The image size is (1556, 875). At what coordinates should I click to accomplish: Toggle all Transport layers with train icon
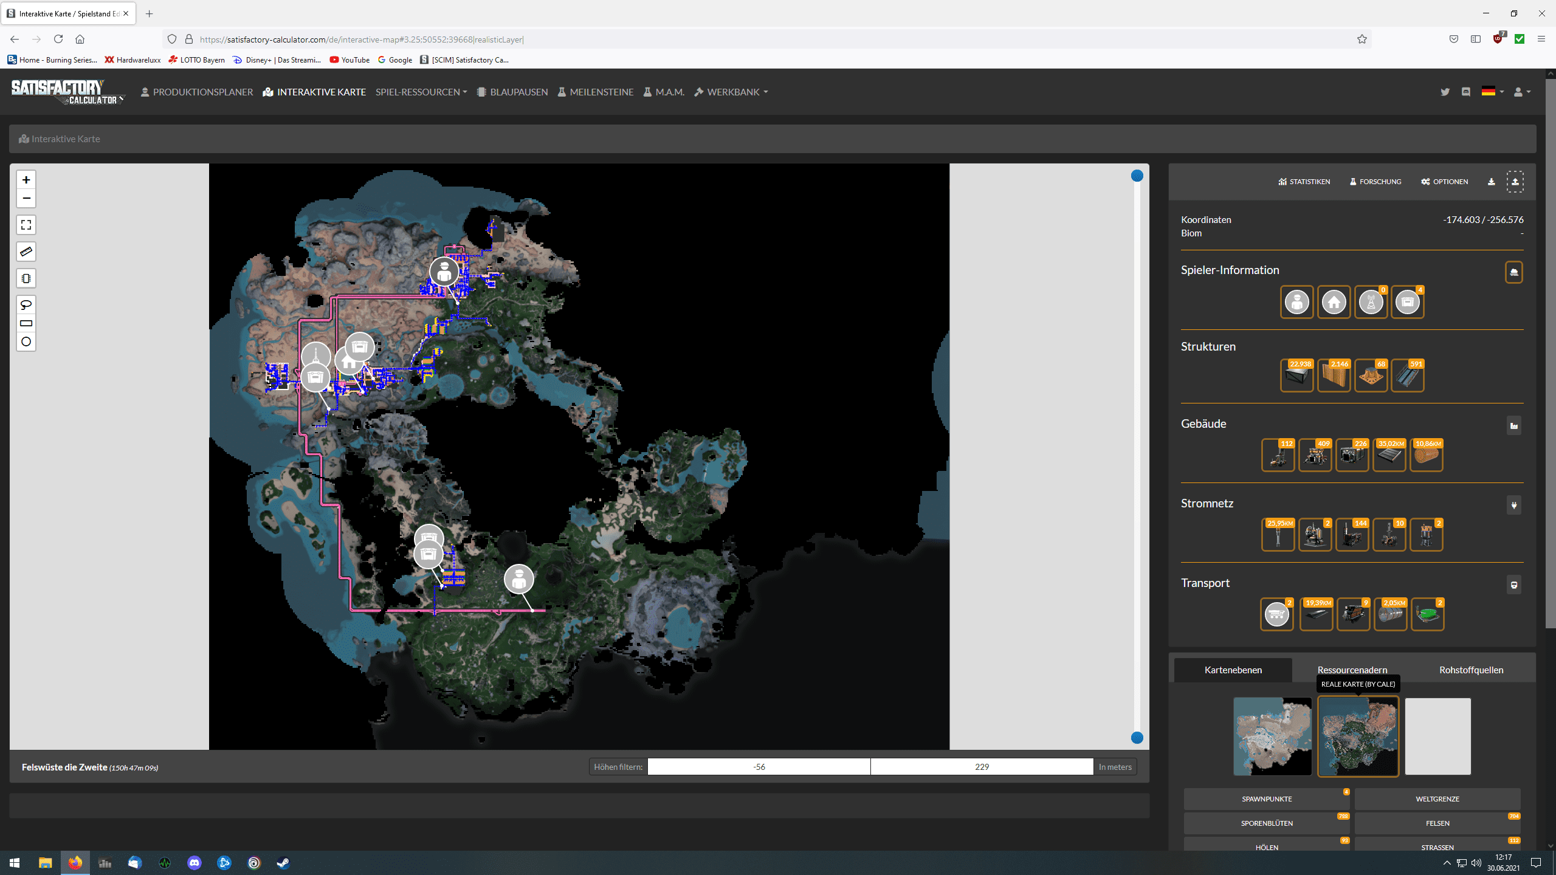[x=1513, y=585]
